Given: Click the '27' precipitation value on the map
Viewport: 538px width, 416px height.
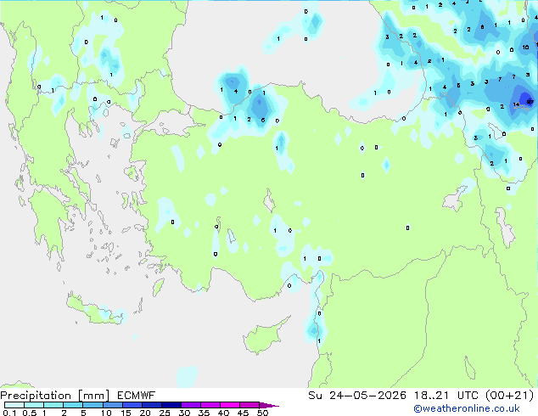Looking at the screenshot, I should click(530, 102).
